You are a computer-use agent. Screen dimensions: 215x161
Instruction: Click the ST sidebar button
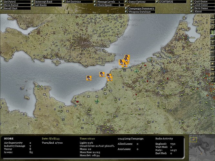click(x=212, y=48)
